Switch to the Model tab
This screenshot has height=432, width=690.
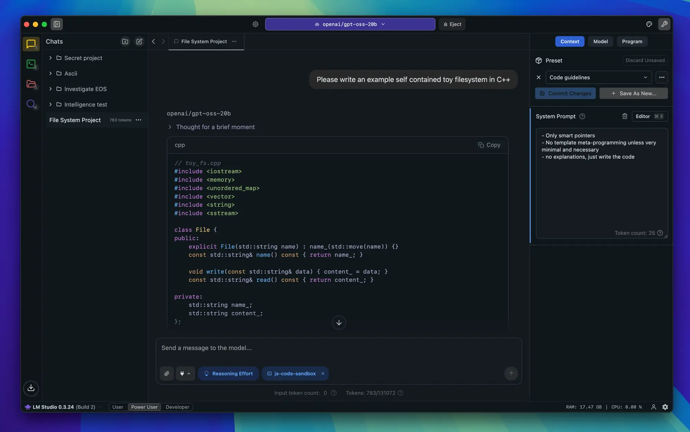(600, 41)
